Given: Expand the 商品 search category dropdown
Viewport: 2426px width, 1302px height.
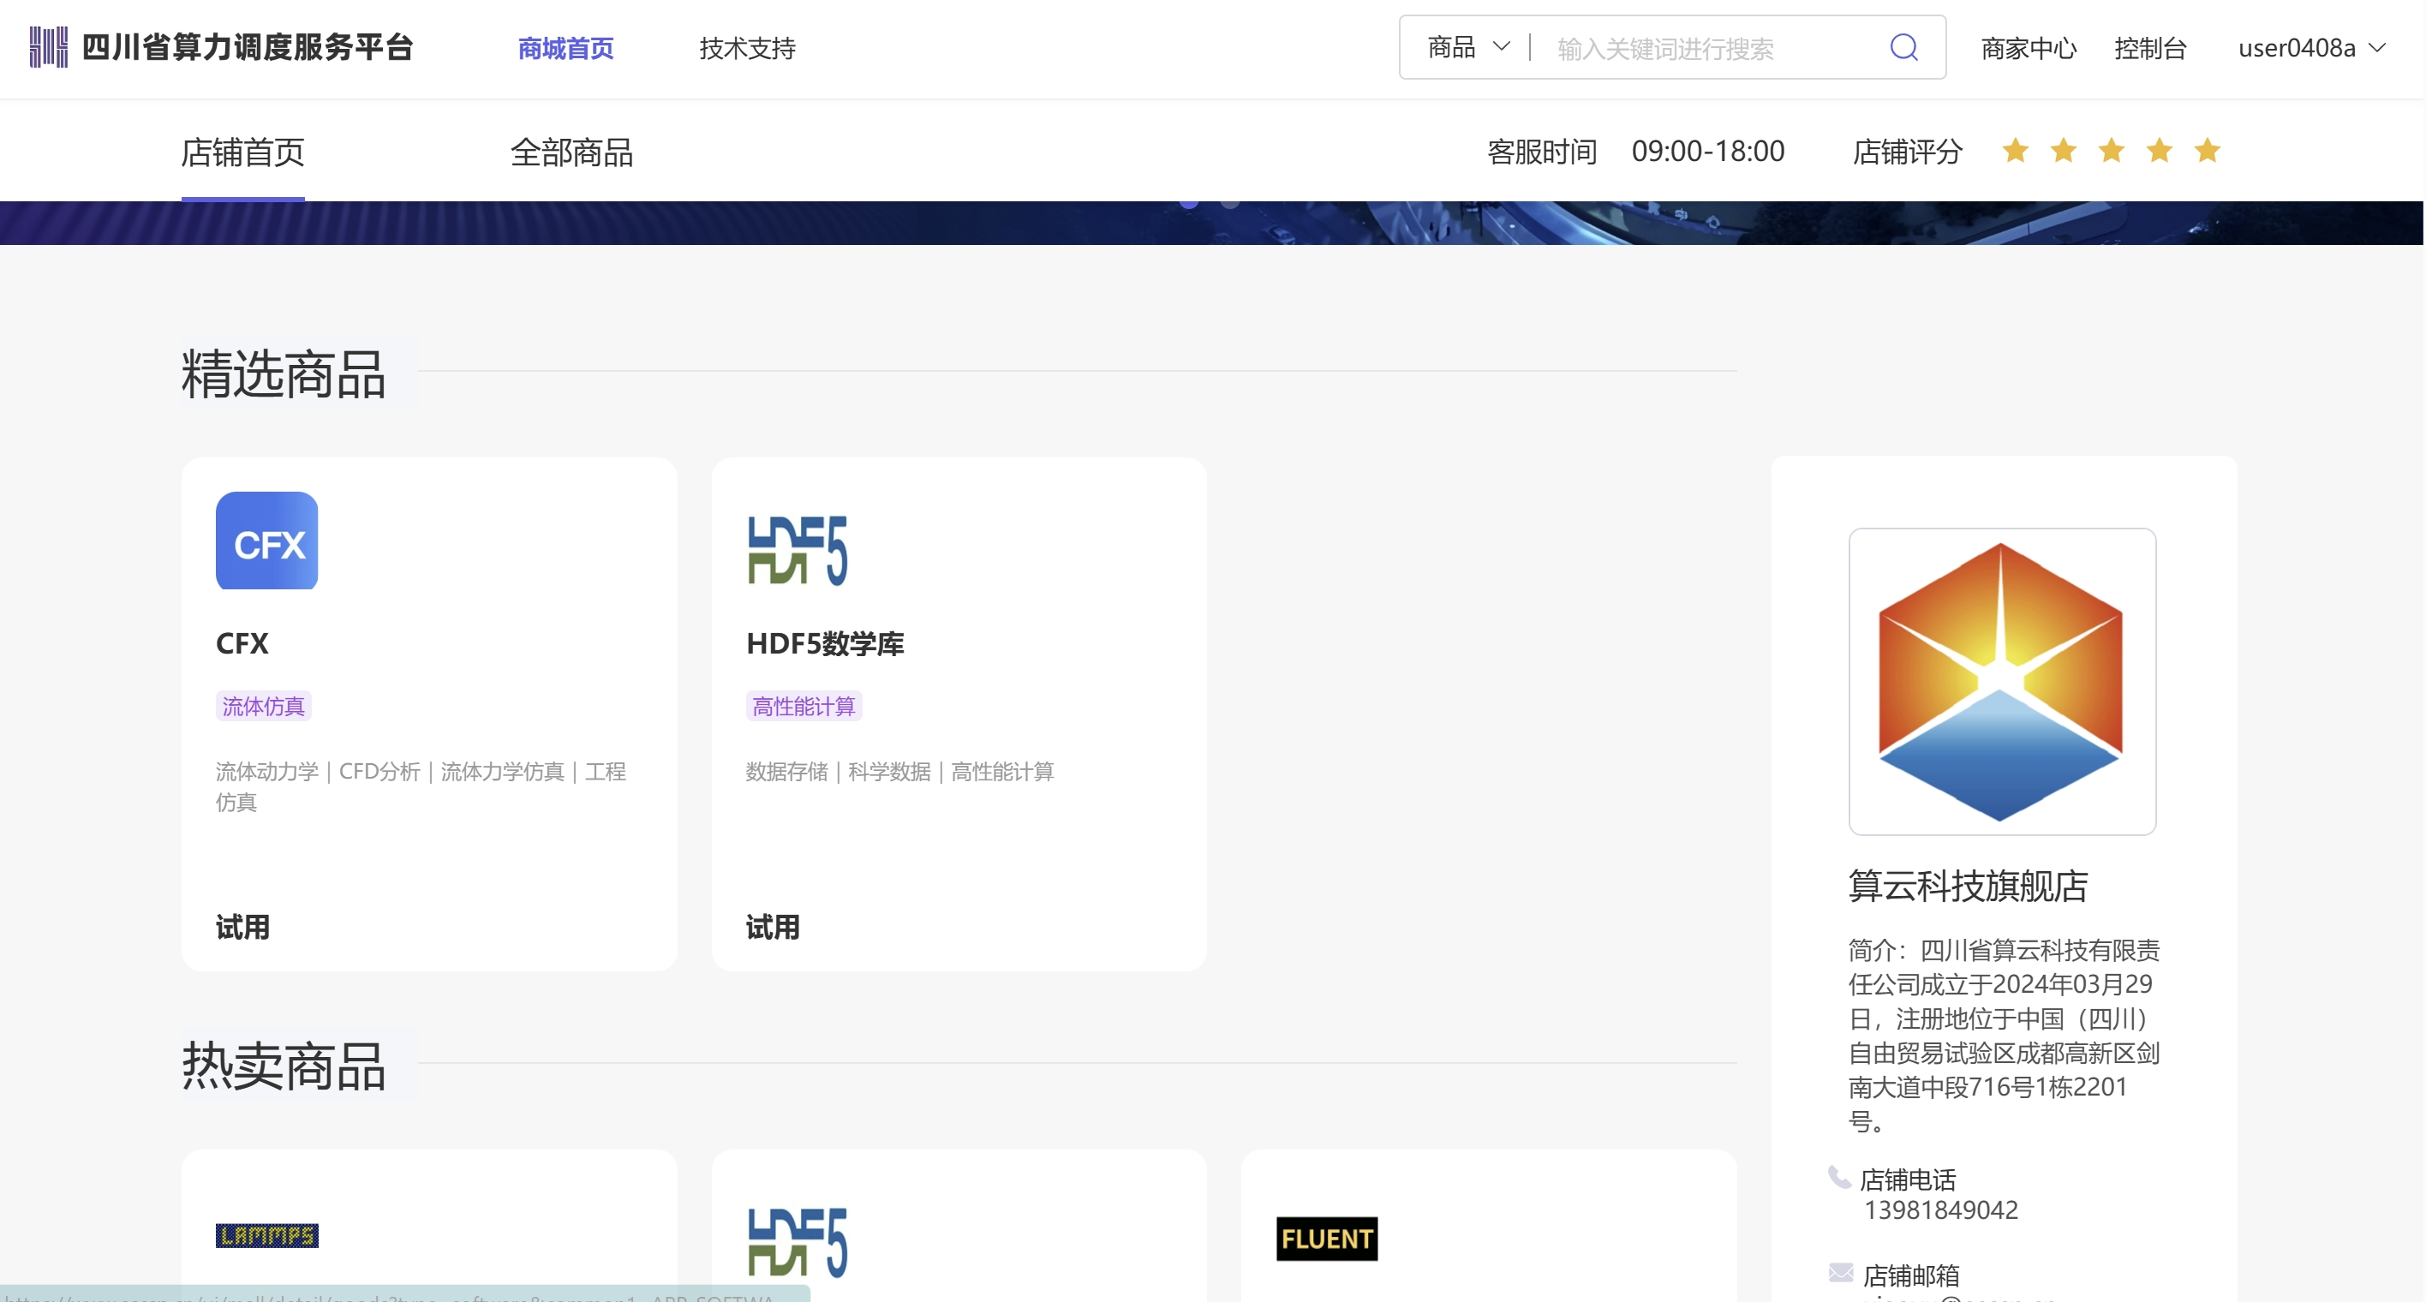Looking at the screenshot, I should (1468, 47).
